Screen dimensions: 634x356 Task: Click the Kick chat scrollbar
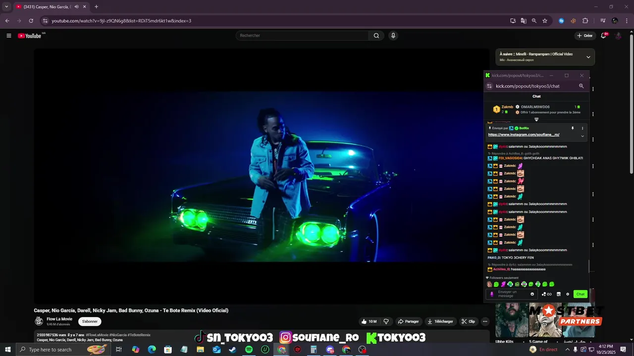coord(588,266)
